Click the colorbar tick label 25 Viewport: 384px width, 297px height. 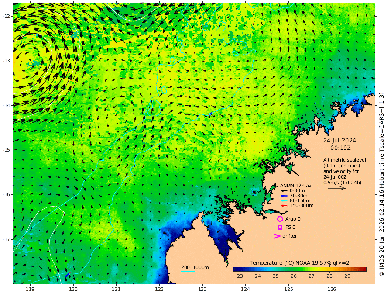[276, 276]
